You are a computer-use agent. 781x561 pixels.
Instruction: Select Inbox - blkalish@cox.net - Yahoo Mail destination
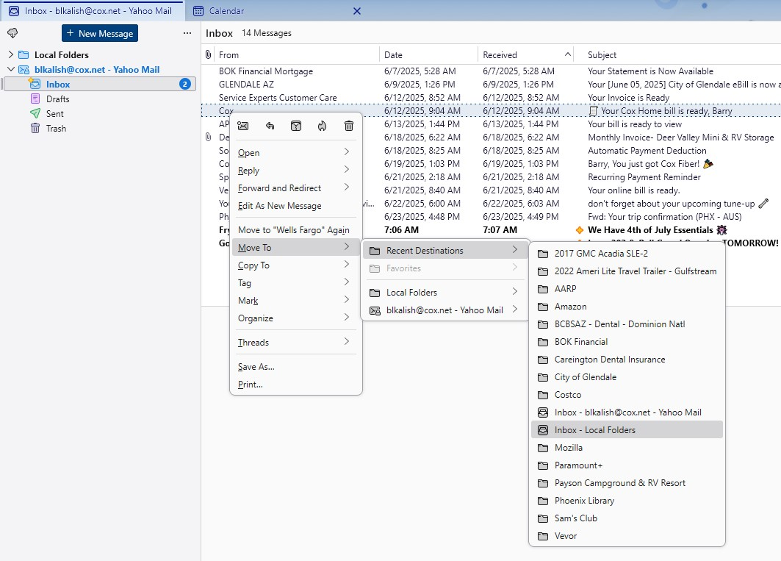click(x=627, y=412)
